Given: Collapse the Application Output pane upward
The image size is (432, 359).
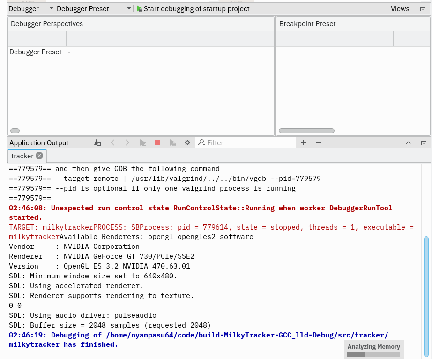Looking at the screenshot, I should (x=408, y=142).
